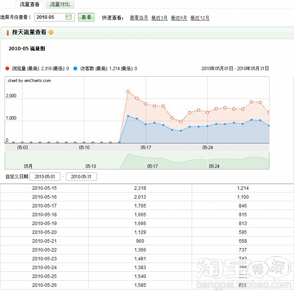Click the 按天流量查看 section heading
Viewport: 294px width, 291px height.
coord(29,32)
